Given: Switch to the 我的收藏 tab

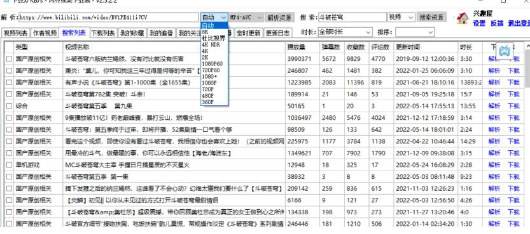Looking at the screenshot, I should (132, 33).
